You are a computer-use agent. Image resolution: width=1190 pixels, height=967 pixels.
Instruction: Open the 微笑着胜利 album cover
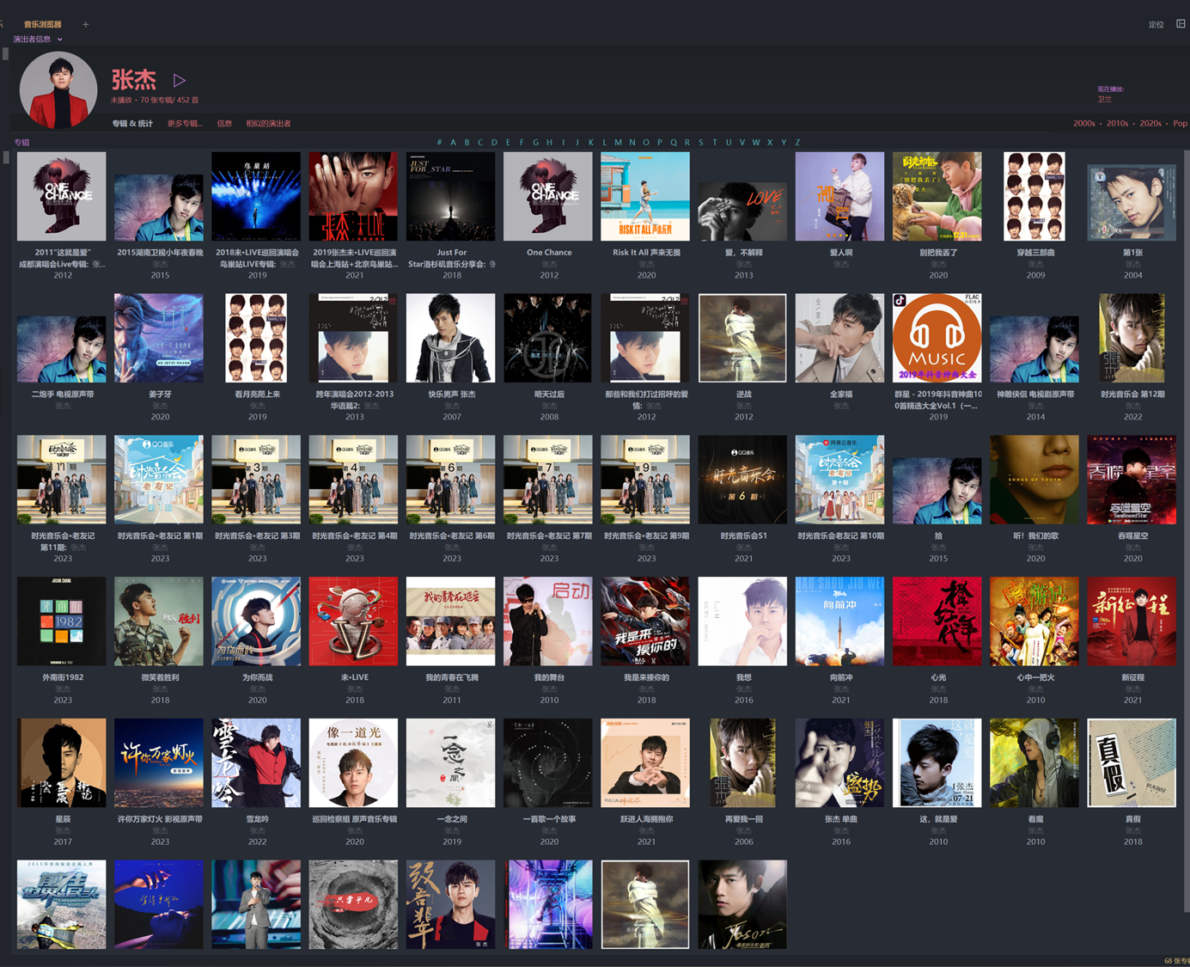[x=159, y=621]
